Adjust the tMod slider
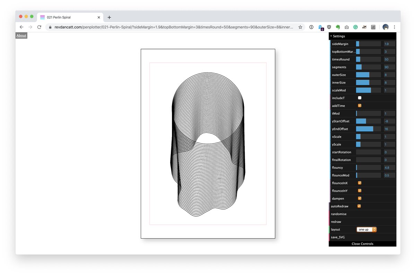 click(x=369, y=113)
